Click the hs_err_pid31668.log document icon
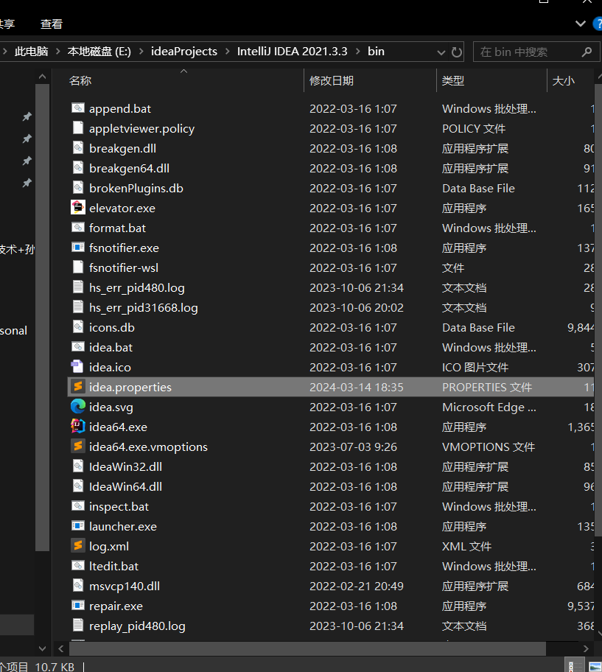The height and width of the screenshot is (672, 602). pos(77,307)
